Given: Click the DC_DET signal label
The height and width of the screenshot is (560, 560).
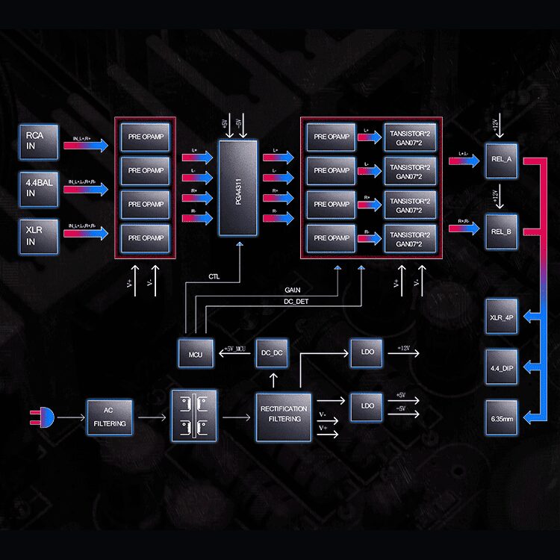Looking at the screenshot, I should tap(296, 302).
